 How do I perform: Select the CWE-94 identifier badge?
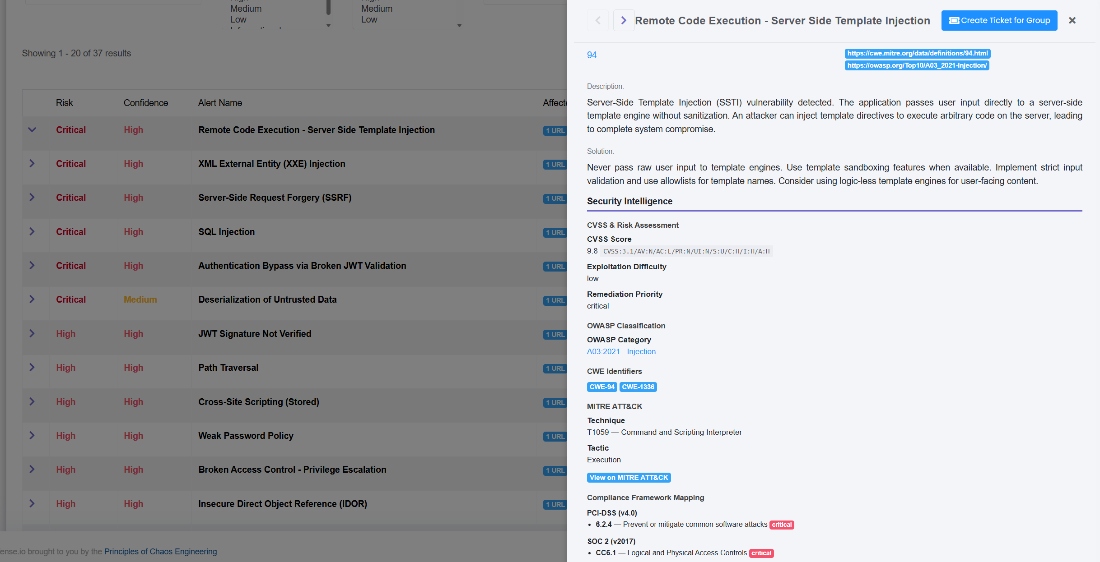click(x=602, y=387)
